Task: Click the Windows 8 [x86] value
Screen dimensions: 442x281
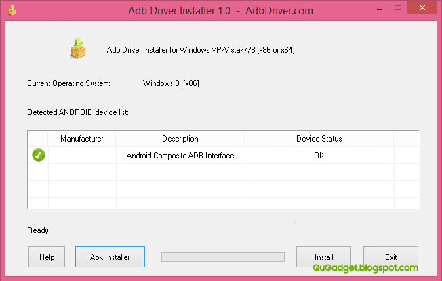Action: [171, 83]
